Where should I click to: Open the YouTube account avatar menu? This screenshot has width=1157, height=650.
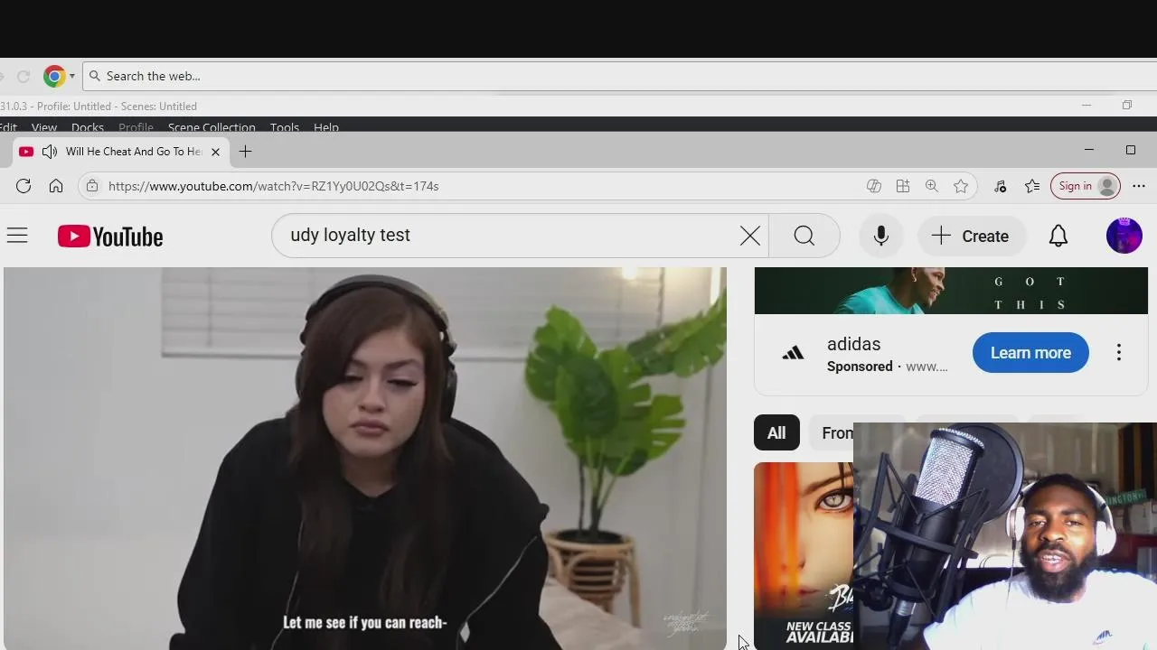coord(1124,236)
